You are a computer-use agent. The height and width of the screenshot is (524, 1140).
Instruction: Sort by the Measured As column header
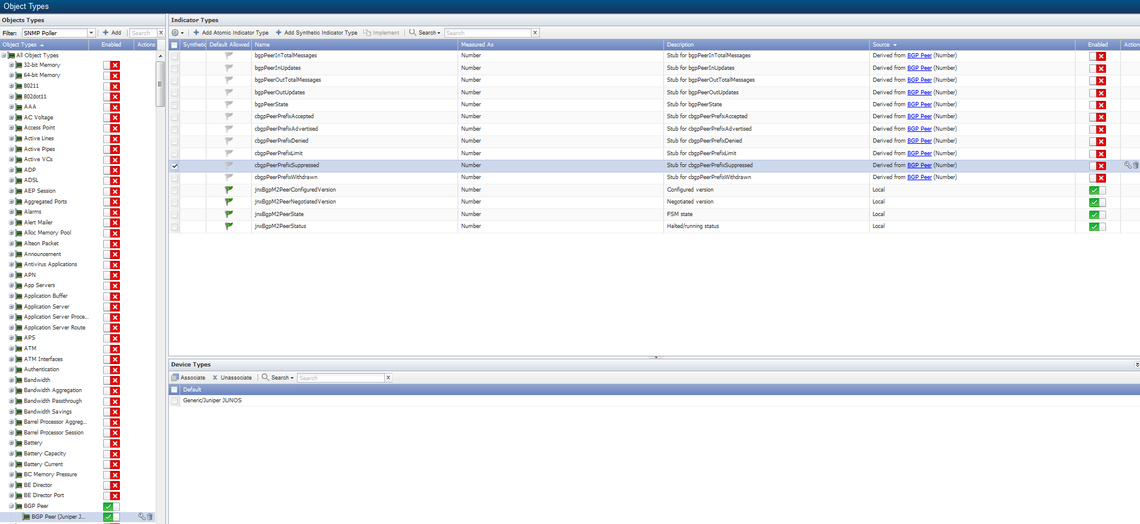point(561,45)
